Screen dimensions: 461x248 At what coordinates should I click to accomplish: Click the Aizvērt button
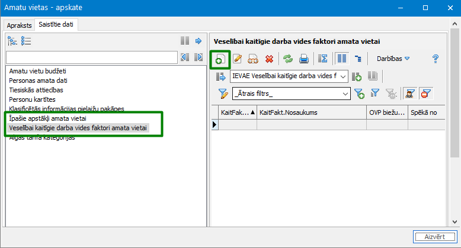tap(435, 237)
